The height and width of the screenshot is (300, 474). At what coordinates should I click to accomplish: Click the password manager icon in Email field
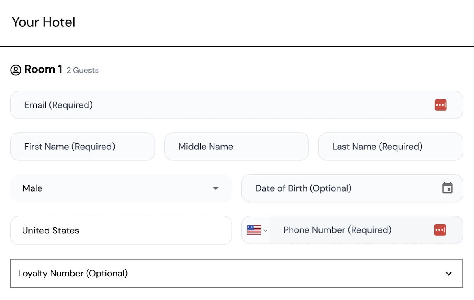click(440, 105)
